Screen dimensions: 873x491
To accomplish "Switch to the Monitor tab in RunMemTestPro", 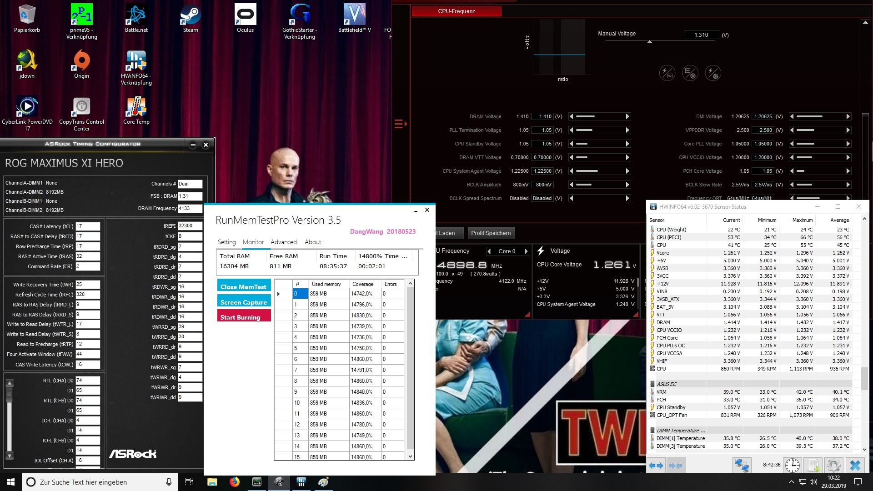I will [x=253, y=242].
